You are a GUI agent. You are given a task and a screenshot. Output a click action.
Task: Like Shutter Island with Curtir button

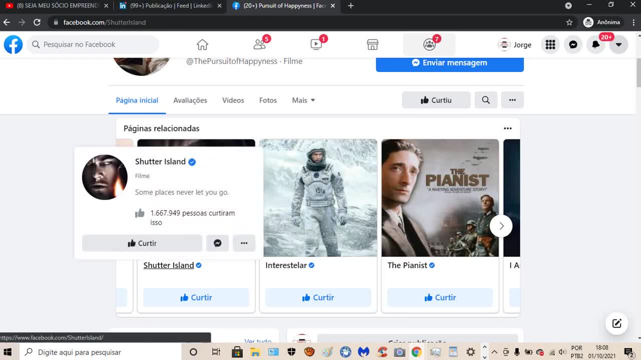[196, 297]
